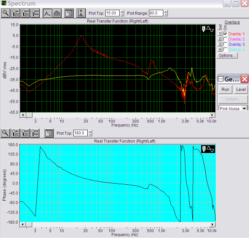Click the generator window title icon
The height and width of the screenshot is (238, 249).
(x=221, y=79)
